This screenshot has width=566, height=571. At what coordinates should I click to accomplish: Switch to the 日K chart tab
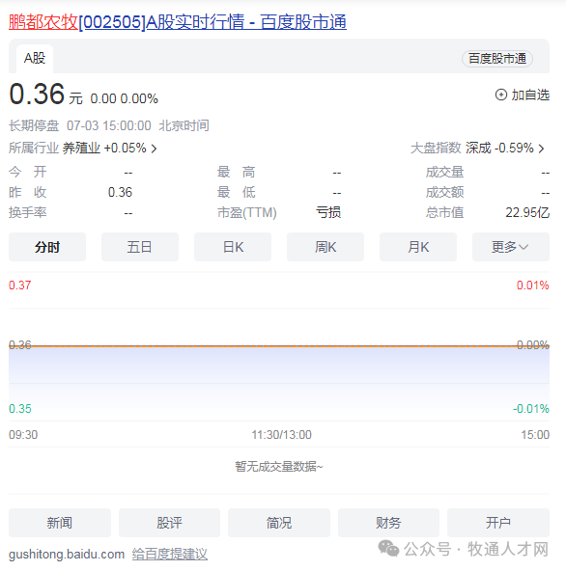point(233,247)
